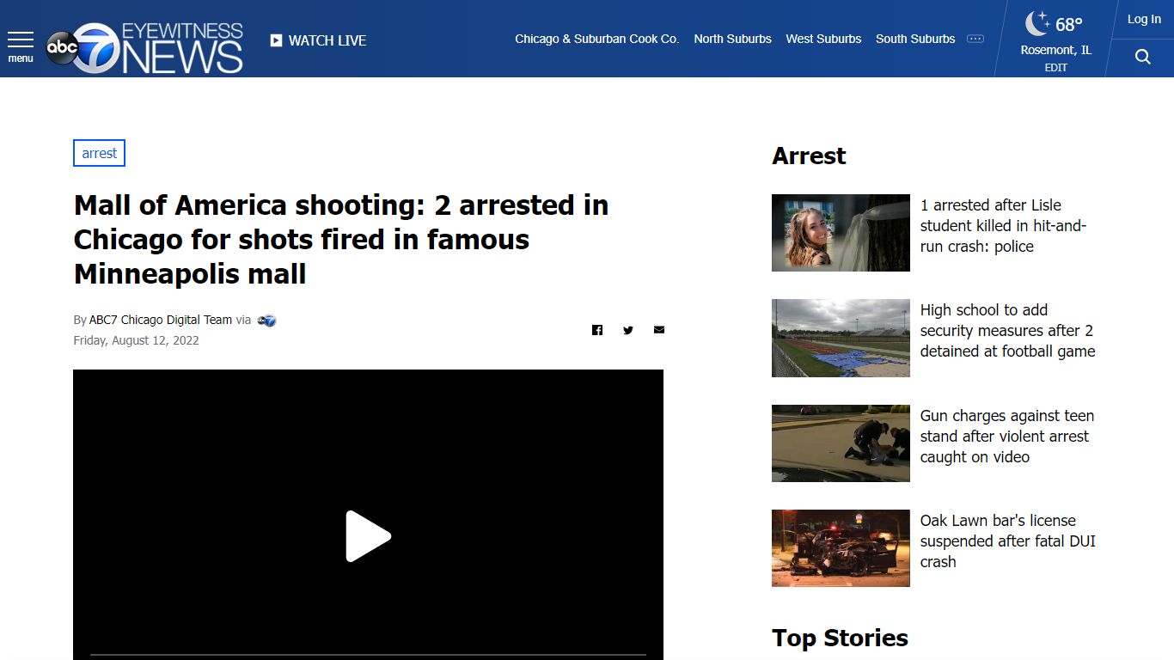Image resolution: width=1174 pixels, height=660 pixels.
Task: Open Oak Lawn crash story thumbnail
Action: [841, 548]
